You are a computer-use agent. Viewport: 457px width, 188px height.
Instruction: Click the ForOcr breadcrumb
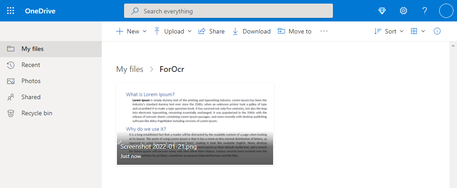click(x=172, y=69)
